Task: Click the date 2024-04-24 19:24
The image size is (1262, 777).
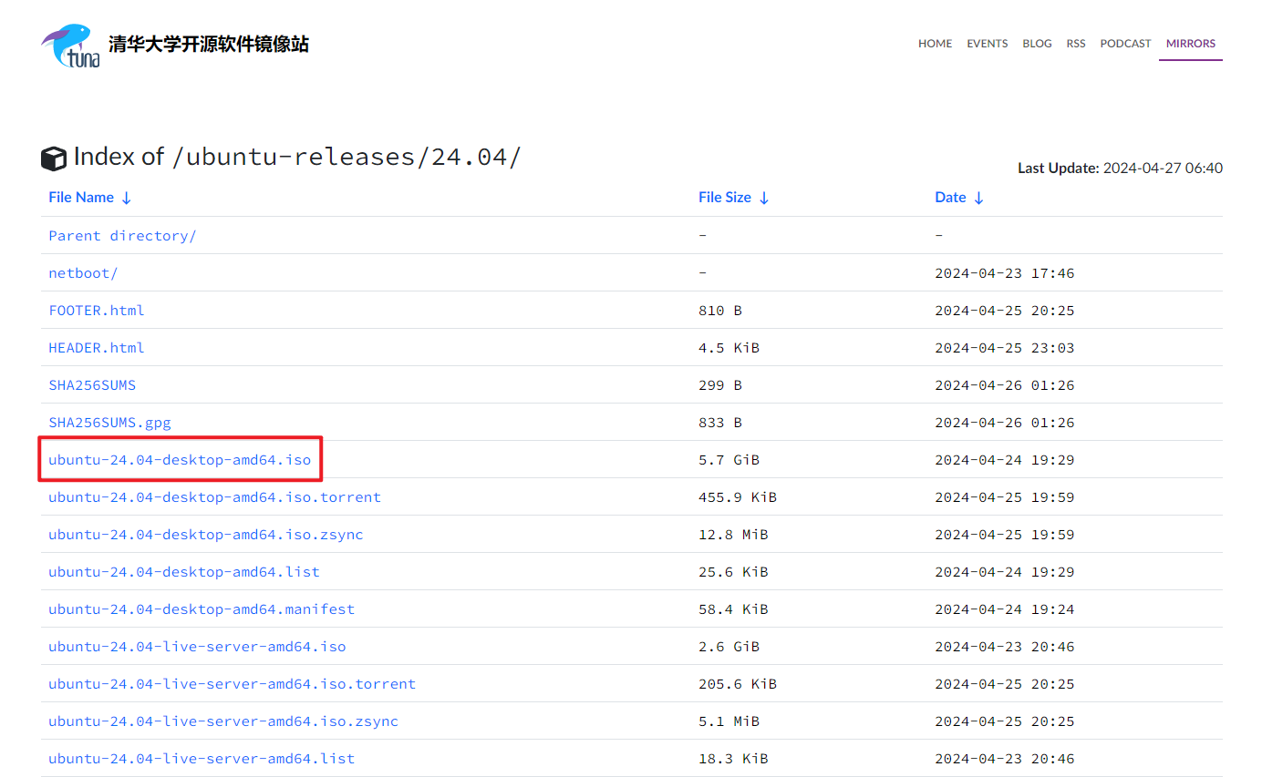Action: point(1005,609)
